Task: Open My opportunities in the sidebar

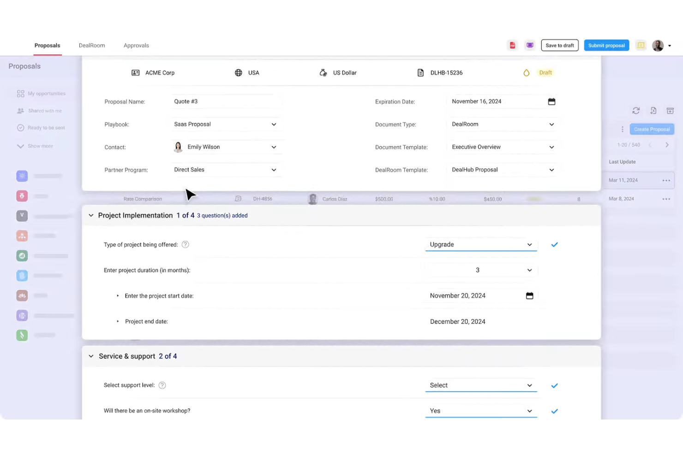Action: (x=46, y=93)
